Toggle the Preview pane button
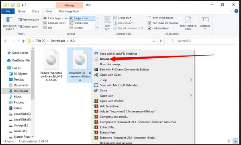The height and width of the screenshot is (145, 241). (x=28, y=20)
